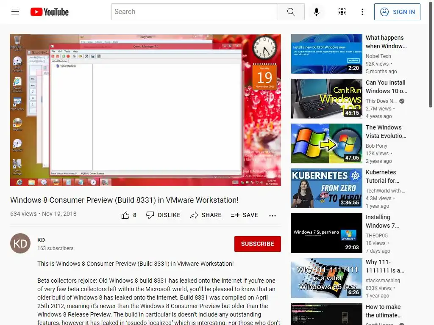Image resolution: width=434 pixels, height=325 pixels.
Task: Click the like count 8
Action: pyautogui.click(x=135, y=215)
